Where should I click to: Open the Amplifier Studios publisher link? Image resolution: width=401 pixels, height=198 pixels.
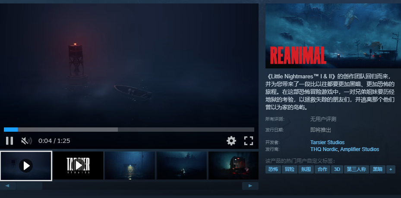click(x=360, y=149)
